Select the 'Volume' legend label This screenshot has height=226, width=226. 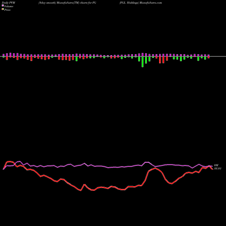pos(9,6)
